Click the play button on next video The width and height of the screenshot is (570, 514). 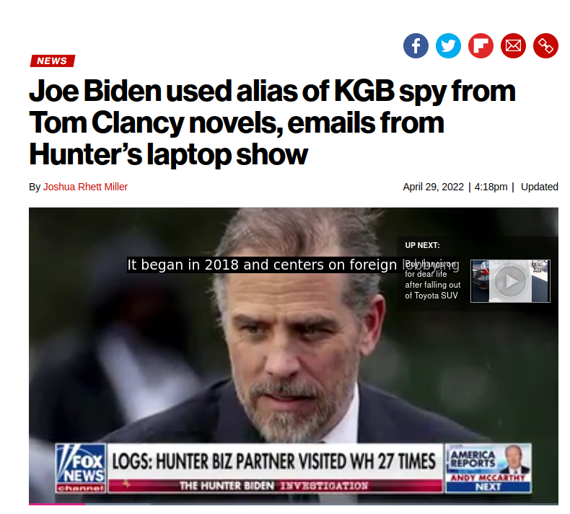[x=510, y=281]
